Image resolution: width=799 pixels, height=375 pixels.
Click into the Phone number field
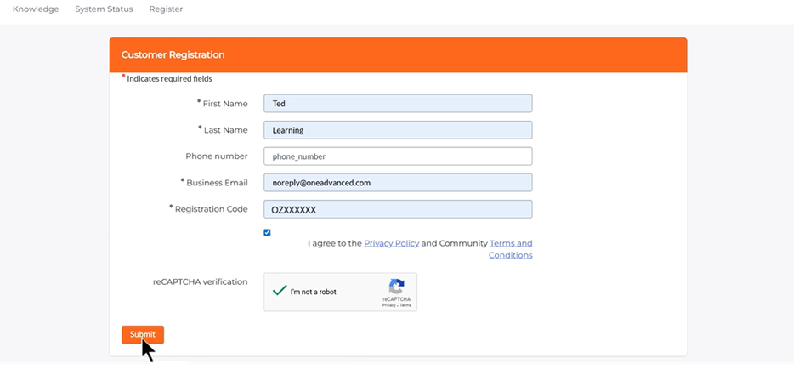[398, 156]
